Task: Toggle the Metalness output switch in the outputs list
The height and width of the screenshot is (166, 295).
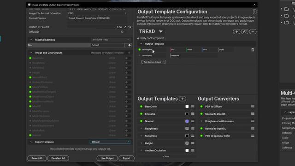Action: coord(128,68)
